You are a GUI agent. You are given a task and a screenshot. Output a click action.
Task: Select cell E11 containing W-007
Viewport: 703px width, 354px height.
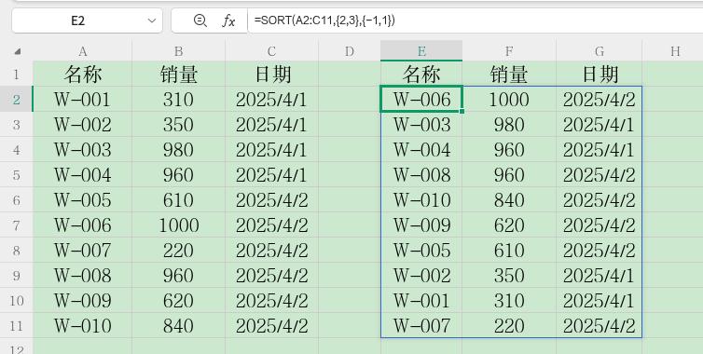tap(421, 325)
